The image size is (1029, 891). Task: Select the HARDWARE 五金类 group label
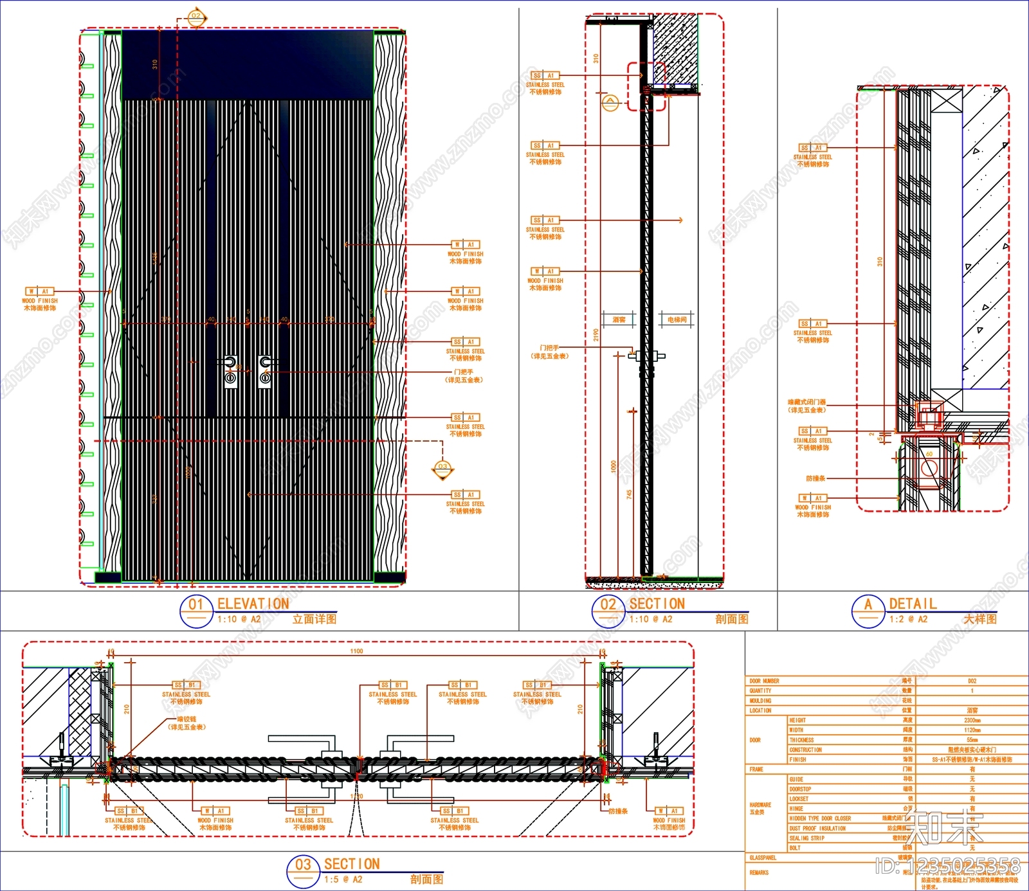point(760,809)
